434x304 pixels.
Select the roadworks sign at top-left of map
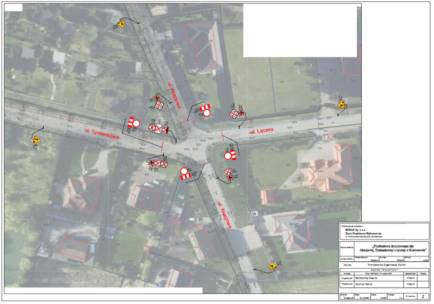point(121,25)
